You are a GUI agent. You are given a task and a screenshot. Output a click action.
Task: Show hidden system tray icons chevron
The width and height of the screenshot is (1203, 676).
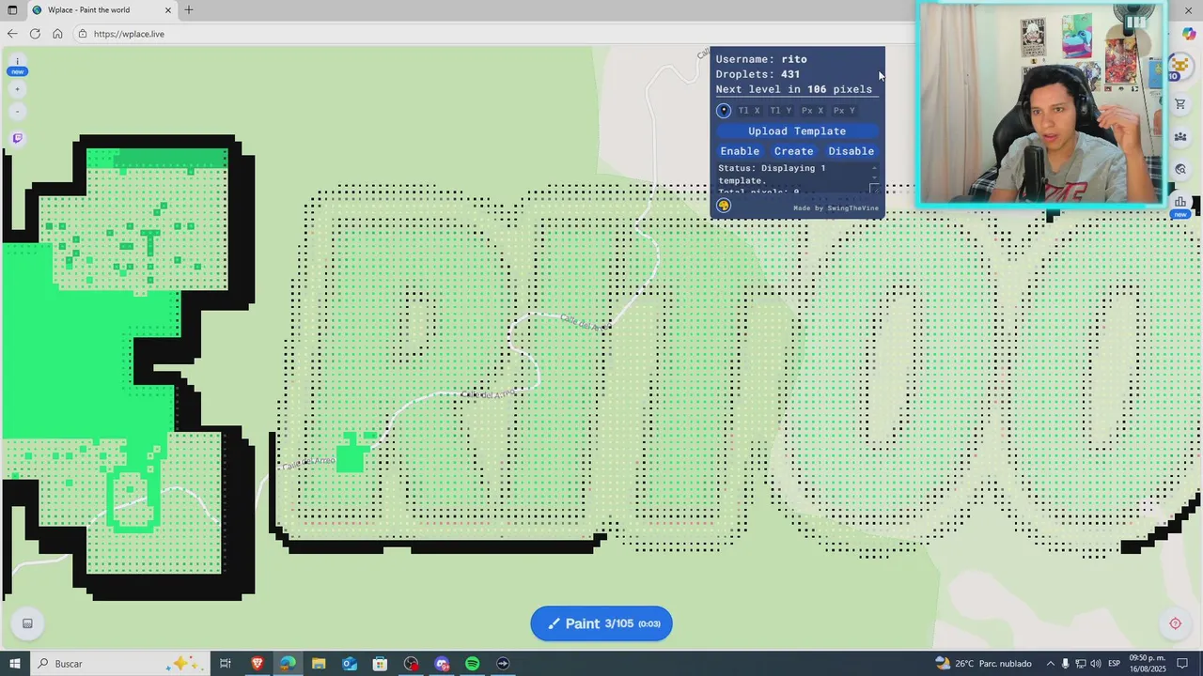pyautogui.click(x=1051, y=664)
